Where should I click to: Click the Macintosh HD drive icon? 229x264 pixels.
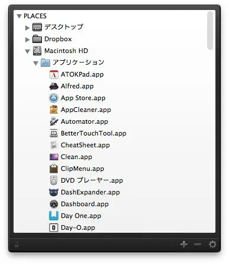click(x=37, y=51)
